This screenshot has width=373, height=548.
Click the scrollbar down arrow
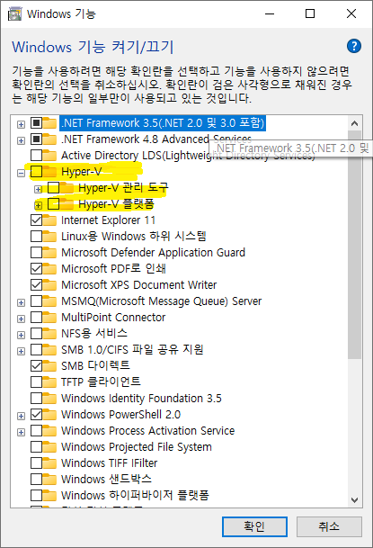pos(354,500)
